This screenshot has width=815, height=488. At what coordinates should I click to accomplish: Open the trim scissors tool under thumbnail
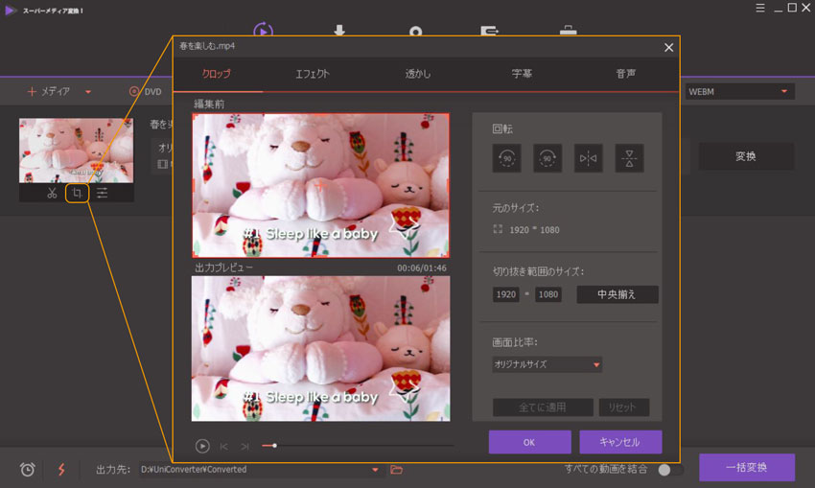52,194
